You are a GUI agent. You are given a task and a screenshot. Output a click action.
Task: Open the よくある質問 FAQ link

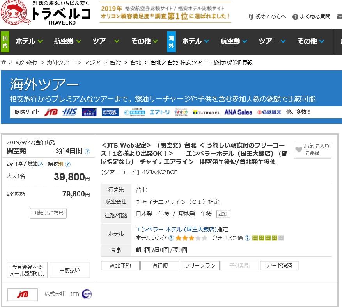315,17
